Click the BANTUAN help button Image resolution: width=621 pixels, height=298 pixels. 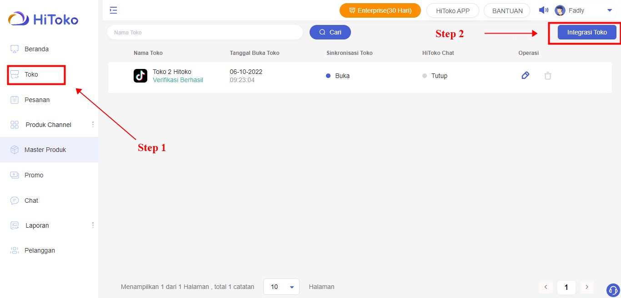[507, 10]
